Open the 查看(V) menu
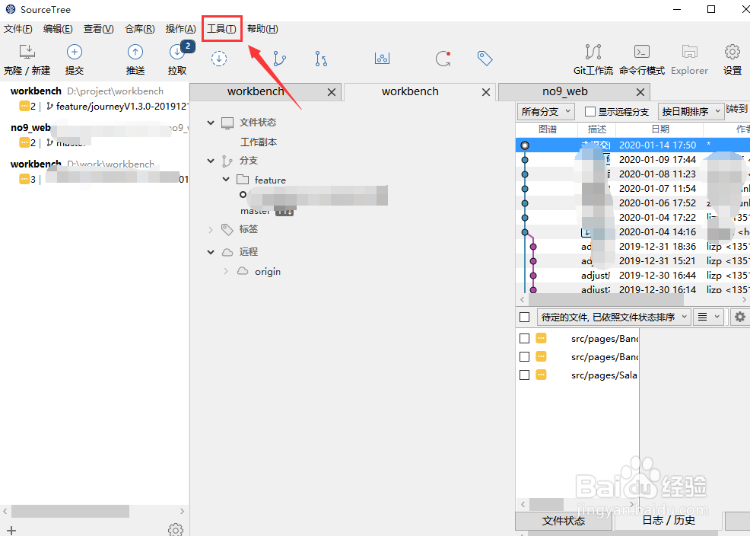The height and width of the screenshot is (536, 750). click(99, 29)
